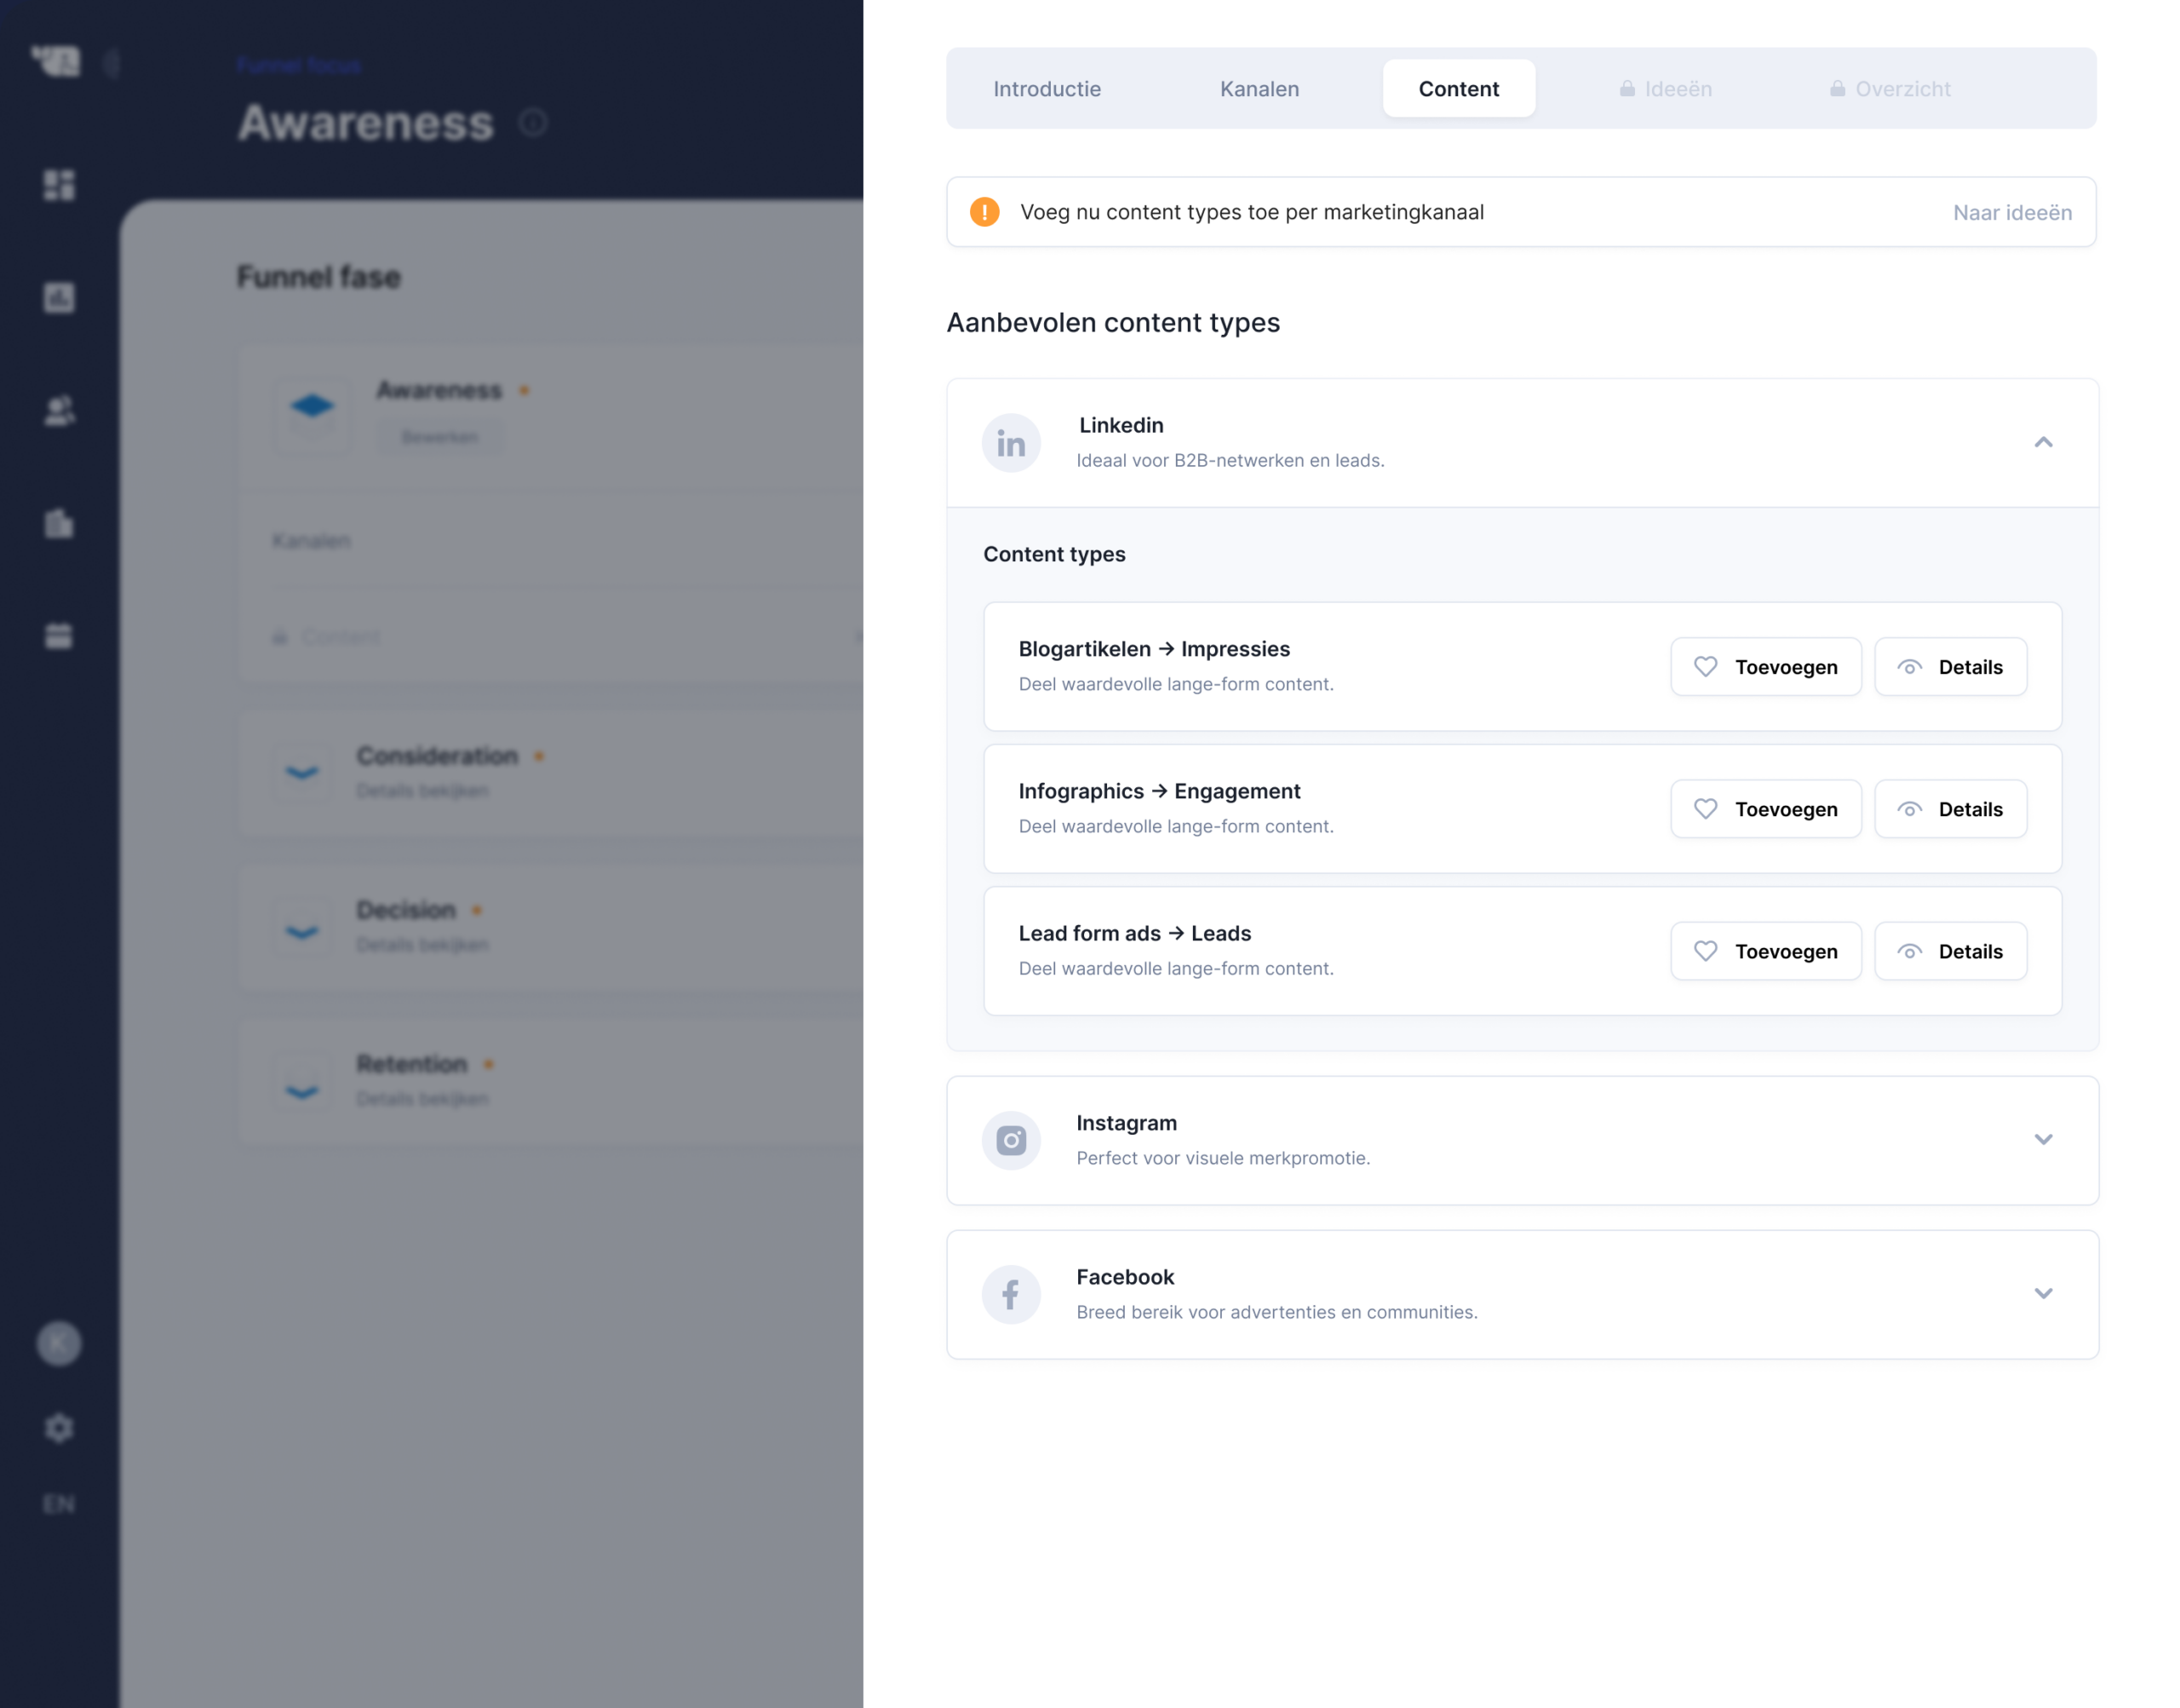Open the dashboard grid icon in sidebar

pyautogui.click(x=59, y=185)
